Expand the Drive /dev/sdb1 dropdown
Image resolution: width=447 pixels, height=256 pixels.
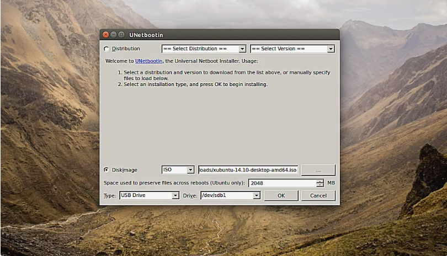pos(230,195)
